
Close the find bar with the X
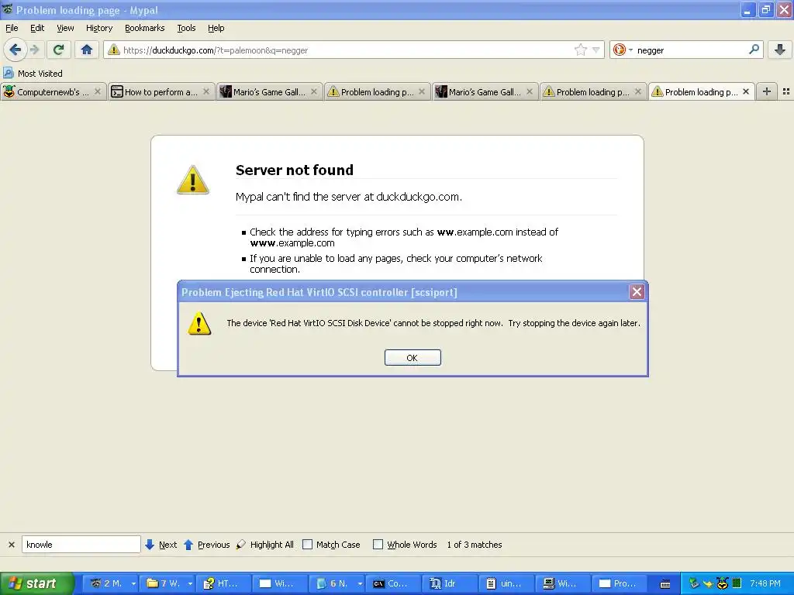tap(11, 545)
